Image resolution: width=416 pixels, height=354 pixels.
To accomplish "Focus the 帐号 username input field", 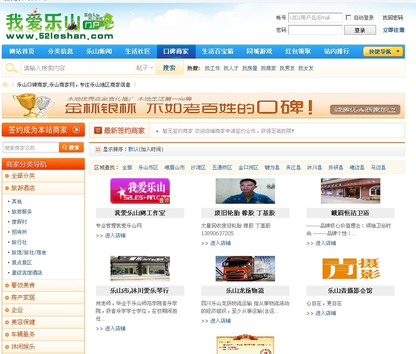I will (x=315, y=17).
